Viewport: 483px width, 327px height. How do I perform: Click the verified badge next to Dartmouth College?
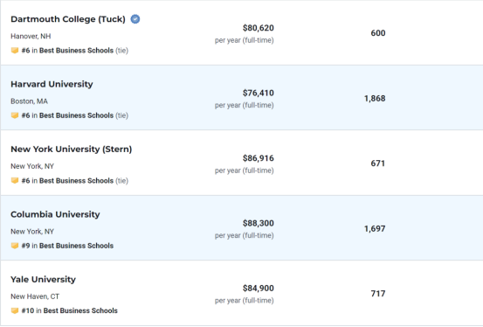click(x=135, y=19)
